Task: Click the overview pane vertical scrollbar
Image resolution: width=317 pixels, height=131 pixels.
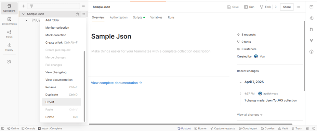Action: pos(305,56)
